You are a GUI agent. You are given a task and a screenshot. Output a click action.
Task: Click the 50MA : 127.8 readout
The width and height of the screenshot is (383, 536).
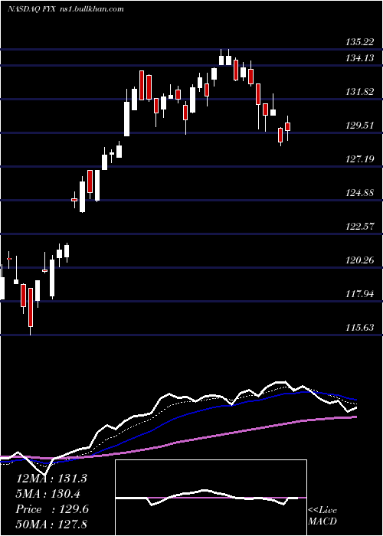[51, 525]
